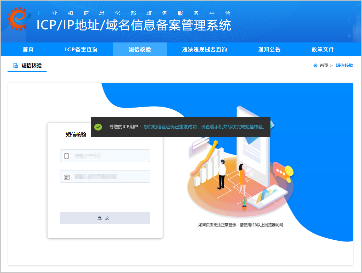Open 违法违规域名查询 tab

click(x=204, y=49)
